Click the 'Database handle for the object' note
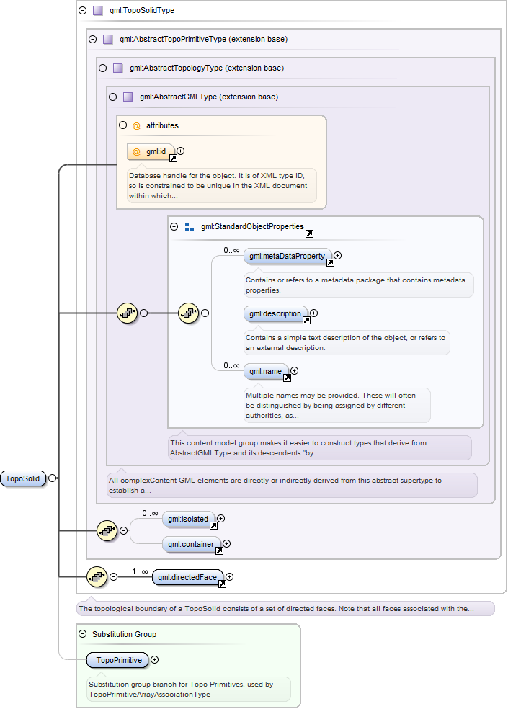Screen dimensions: 508x709 click(x=222, y=186)
